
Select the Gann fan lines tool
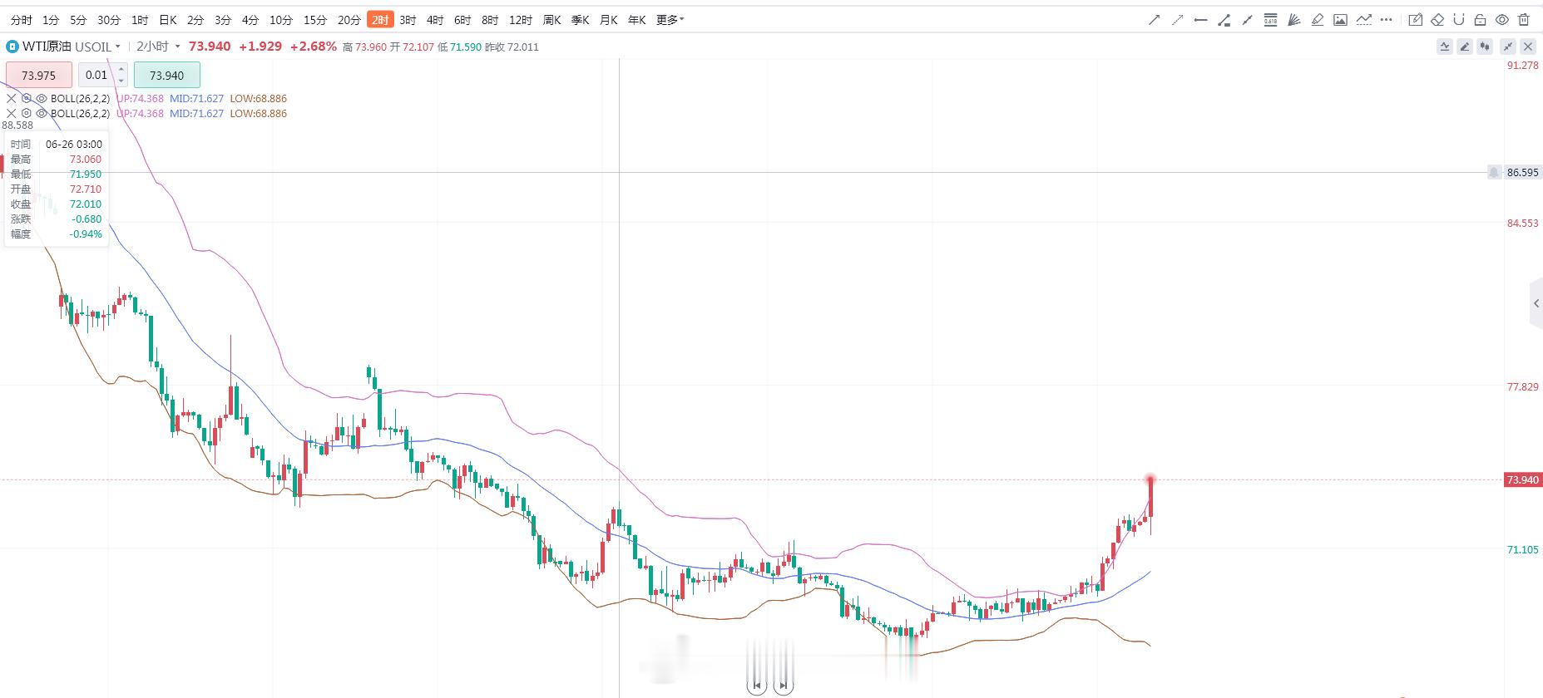point(1293,20)
